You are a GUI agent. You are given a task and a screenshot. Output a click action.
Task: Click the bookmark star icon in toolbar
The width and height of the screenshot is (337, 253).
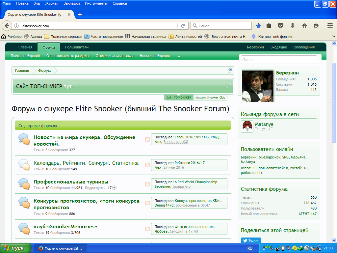(x=259, y=26)
